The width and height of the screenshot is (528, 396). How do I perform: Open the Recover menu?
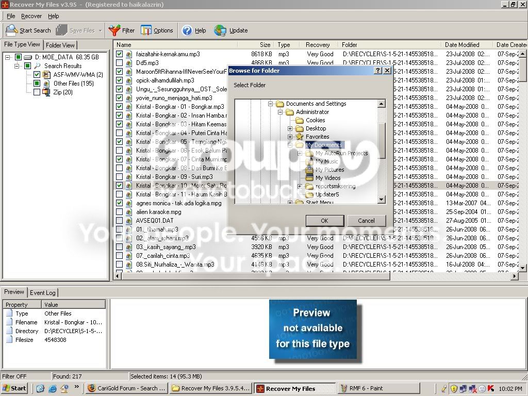point(31,16)
